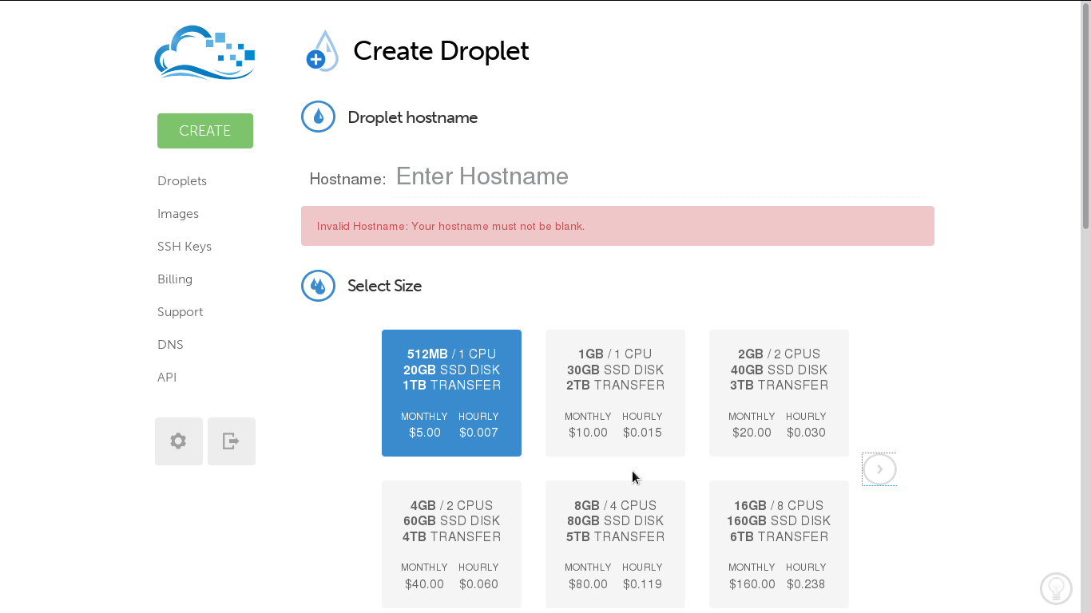The height and width of the screenshot is (613, 1091).
Task: Sign out using the logout icon
Action: pos(231,441)
